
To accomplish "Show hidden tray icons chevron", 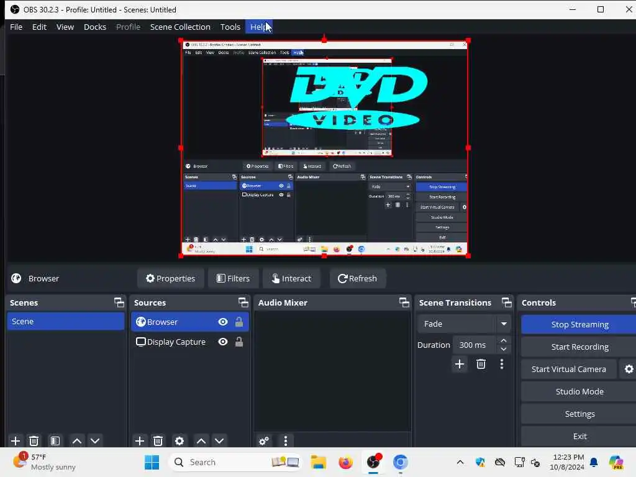I will [x=460, y=462].
